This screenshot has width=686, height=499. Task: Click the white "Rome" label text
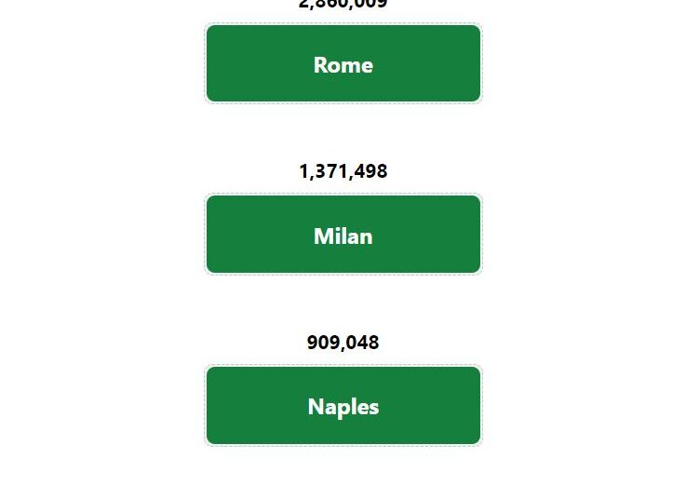click(343, 65)
